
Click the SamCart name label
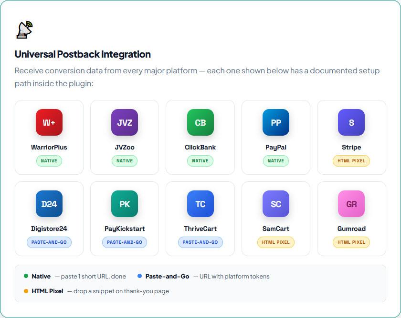[276, 229]
